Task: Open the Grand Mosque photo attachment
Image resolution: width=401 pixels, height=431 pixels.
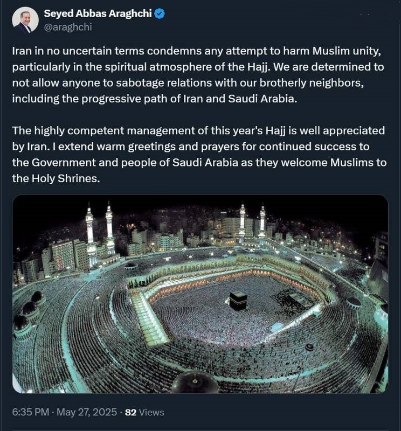Action: click(x=200, y=294)
